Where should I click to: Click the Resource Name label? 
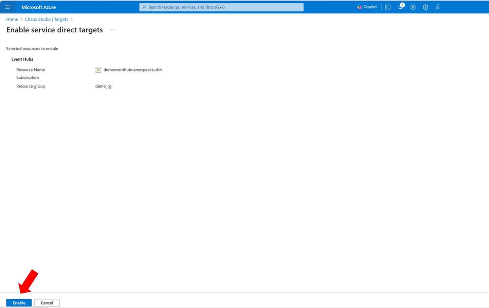pyautogui.click(x=30, y=70)
